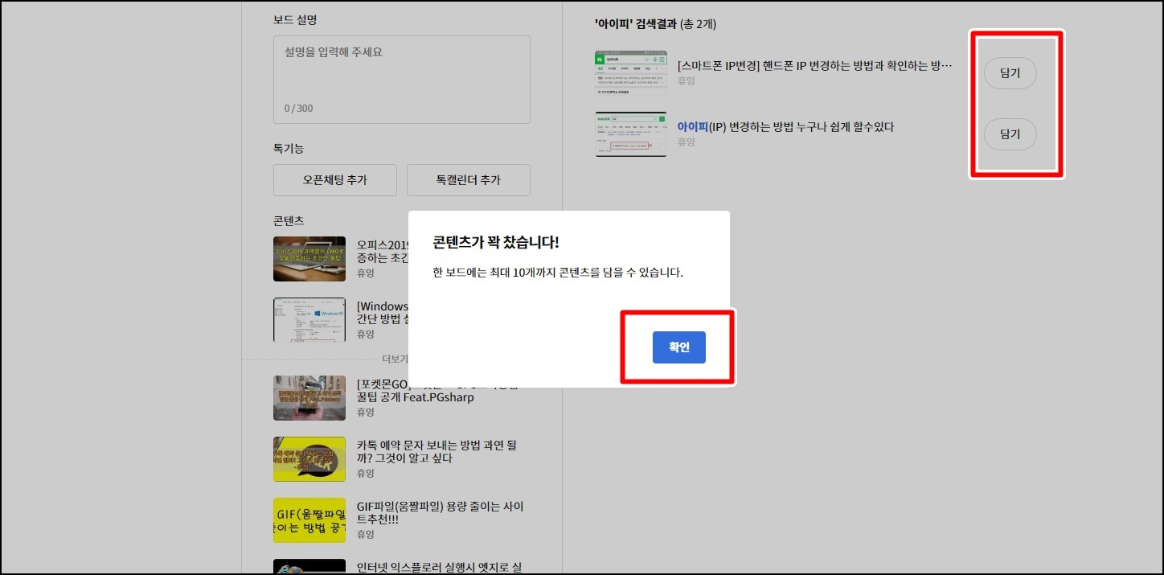The height and width of the screenshot is (575, 1164).
Task: Click 휴잉 author under GIF파일 item
Action: pyautogui.click(x=366, y=534)
